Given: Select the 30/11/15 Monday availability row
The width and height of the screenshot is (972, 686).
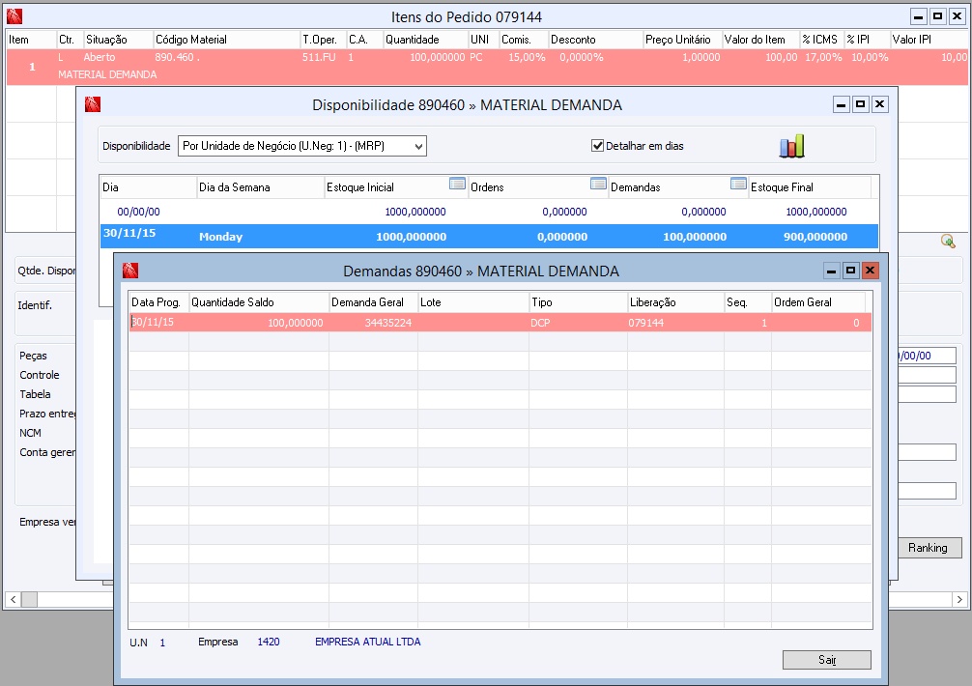Looking at the screenshot, I should click(489, 236).
